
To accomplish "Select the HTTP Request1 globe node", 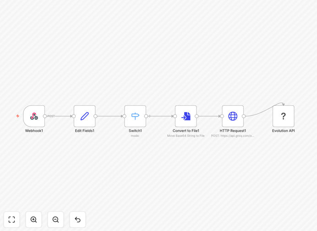I will point(233,116).
